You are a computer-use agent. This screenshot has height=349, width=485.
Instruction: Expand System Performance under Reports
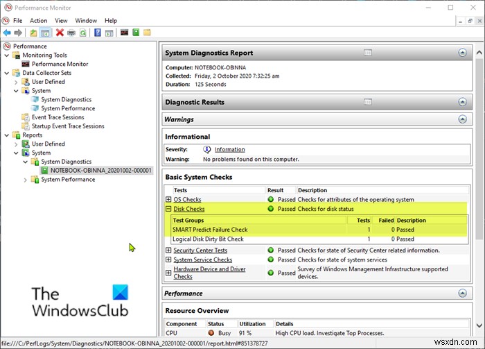[x=26, y=180]
